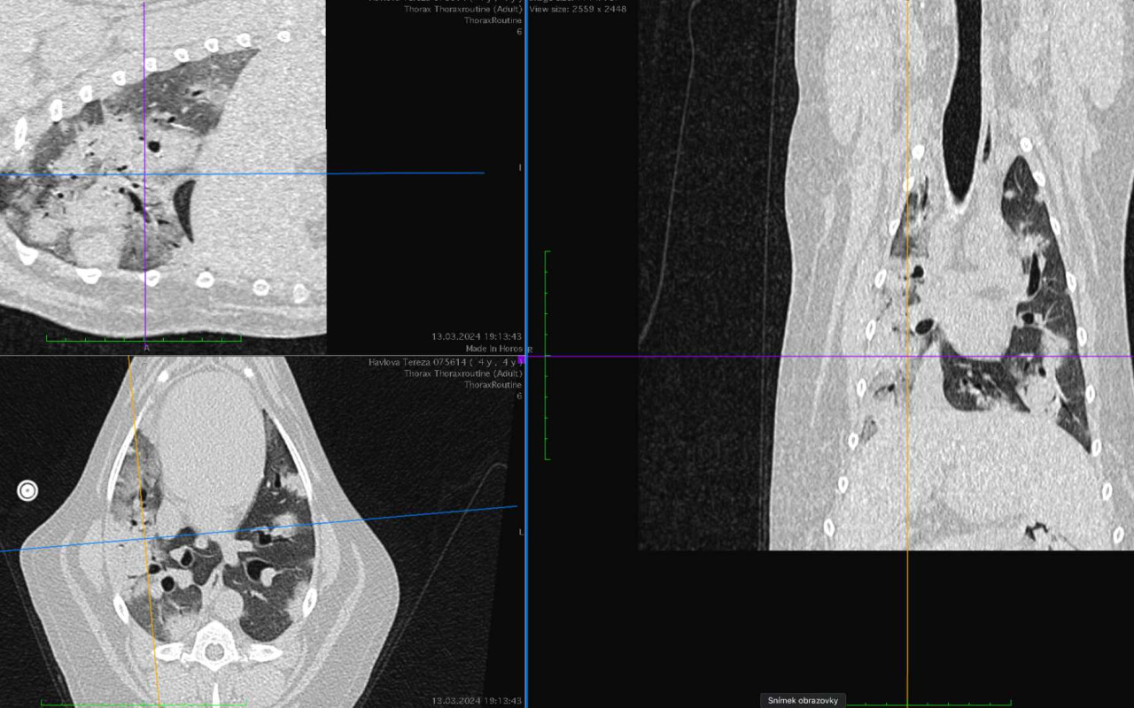Click the "Snímek obrazovky" button
Viewport: 1134px width, 708px height.
(x=804, y=700)
